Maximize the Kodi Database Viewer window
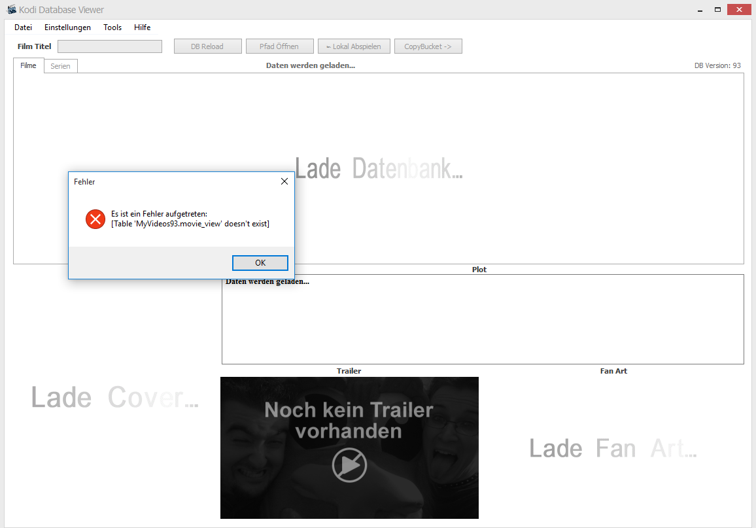Viewport: 756px width, 528px height. 717,10
